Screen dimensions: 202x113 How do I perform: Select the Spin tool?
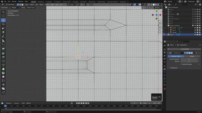click(x=3, y=73)
